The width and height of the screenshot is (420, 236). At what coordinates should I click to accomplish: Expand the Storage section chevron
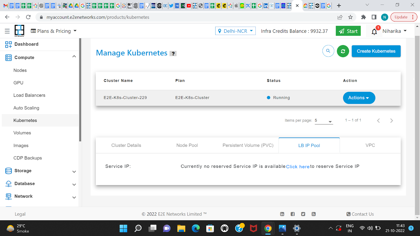pyautogui.click(x=74, y=172)
